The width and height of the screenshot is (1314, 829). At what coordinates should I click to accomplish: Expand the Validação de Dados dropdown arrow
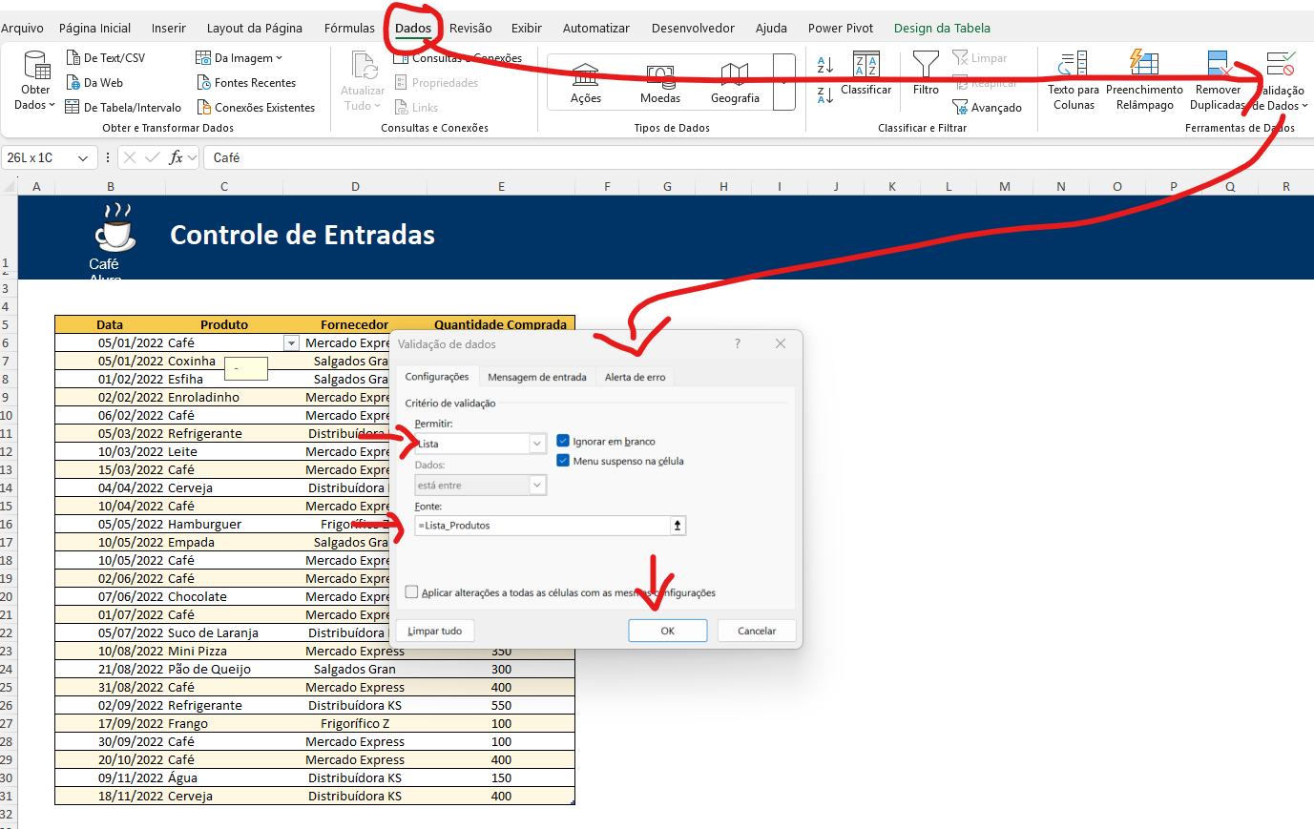click(x=1304, y=106)
